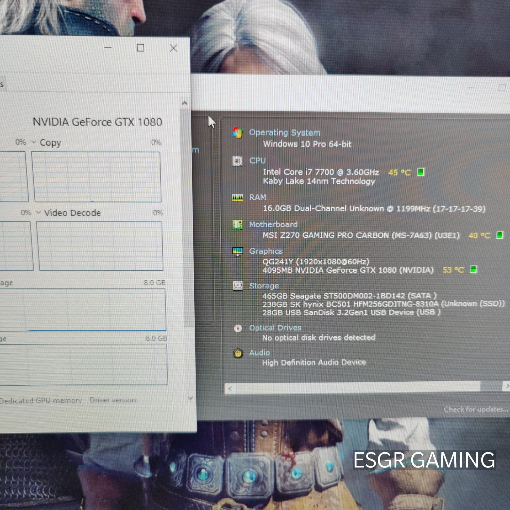Image resolution: width=510 pixels, height=510 pixels.
Task: Click the 28GB USB SanDisk device line
Action: click(351, 312)
